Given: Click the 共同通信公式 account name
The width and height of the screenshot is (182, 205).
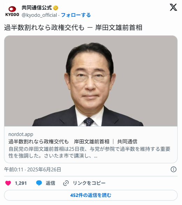Looking at the screenshot, I should click(37, 8).
